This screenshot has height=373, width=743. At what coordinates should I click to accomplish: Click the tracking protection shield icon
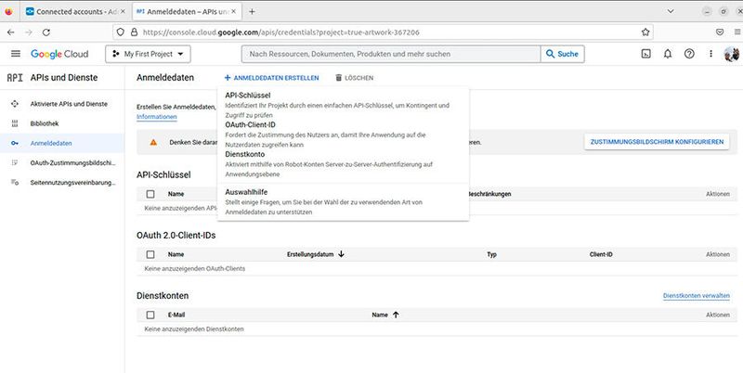[121, 32]
